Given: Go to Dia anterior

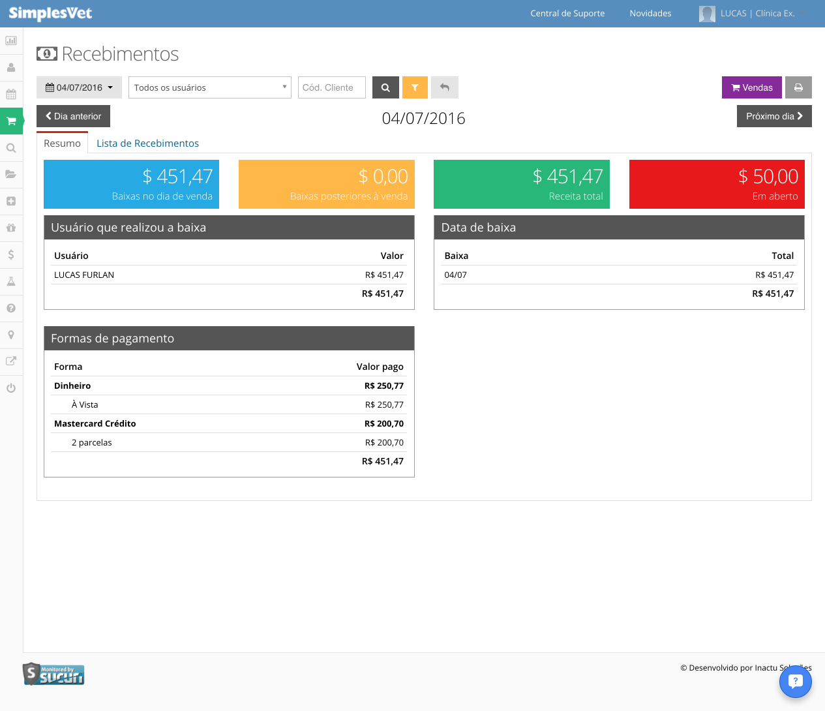Looking at the screenshot, I should [73, 116].
